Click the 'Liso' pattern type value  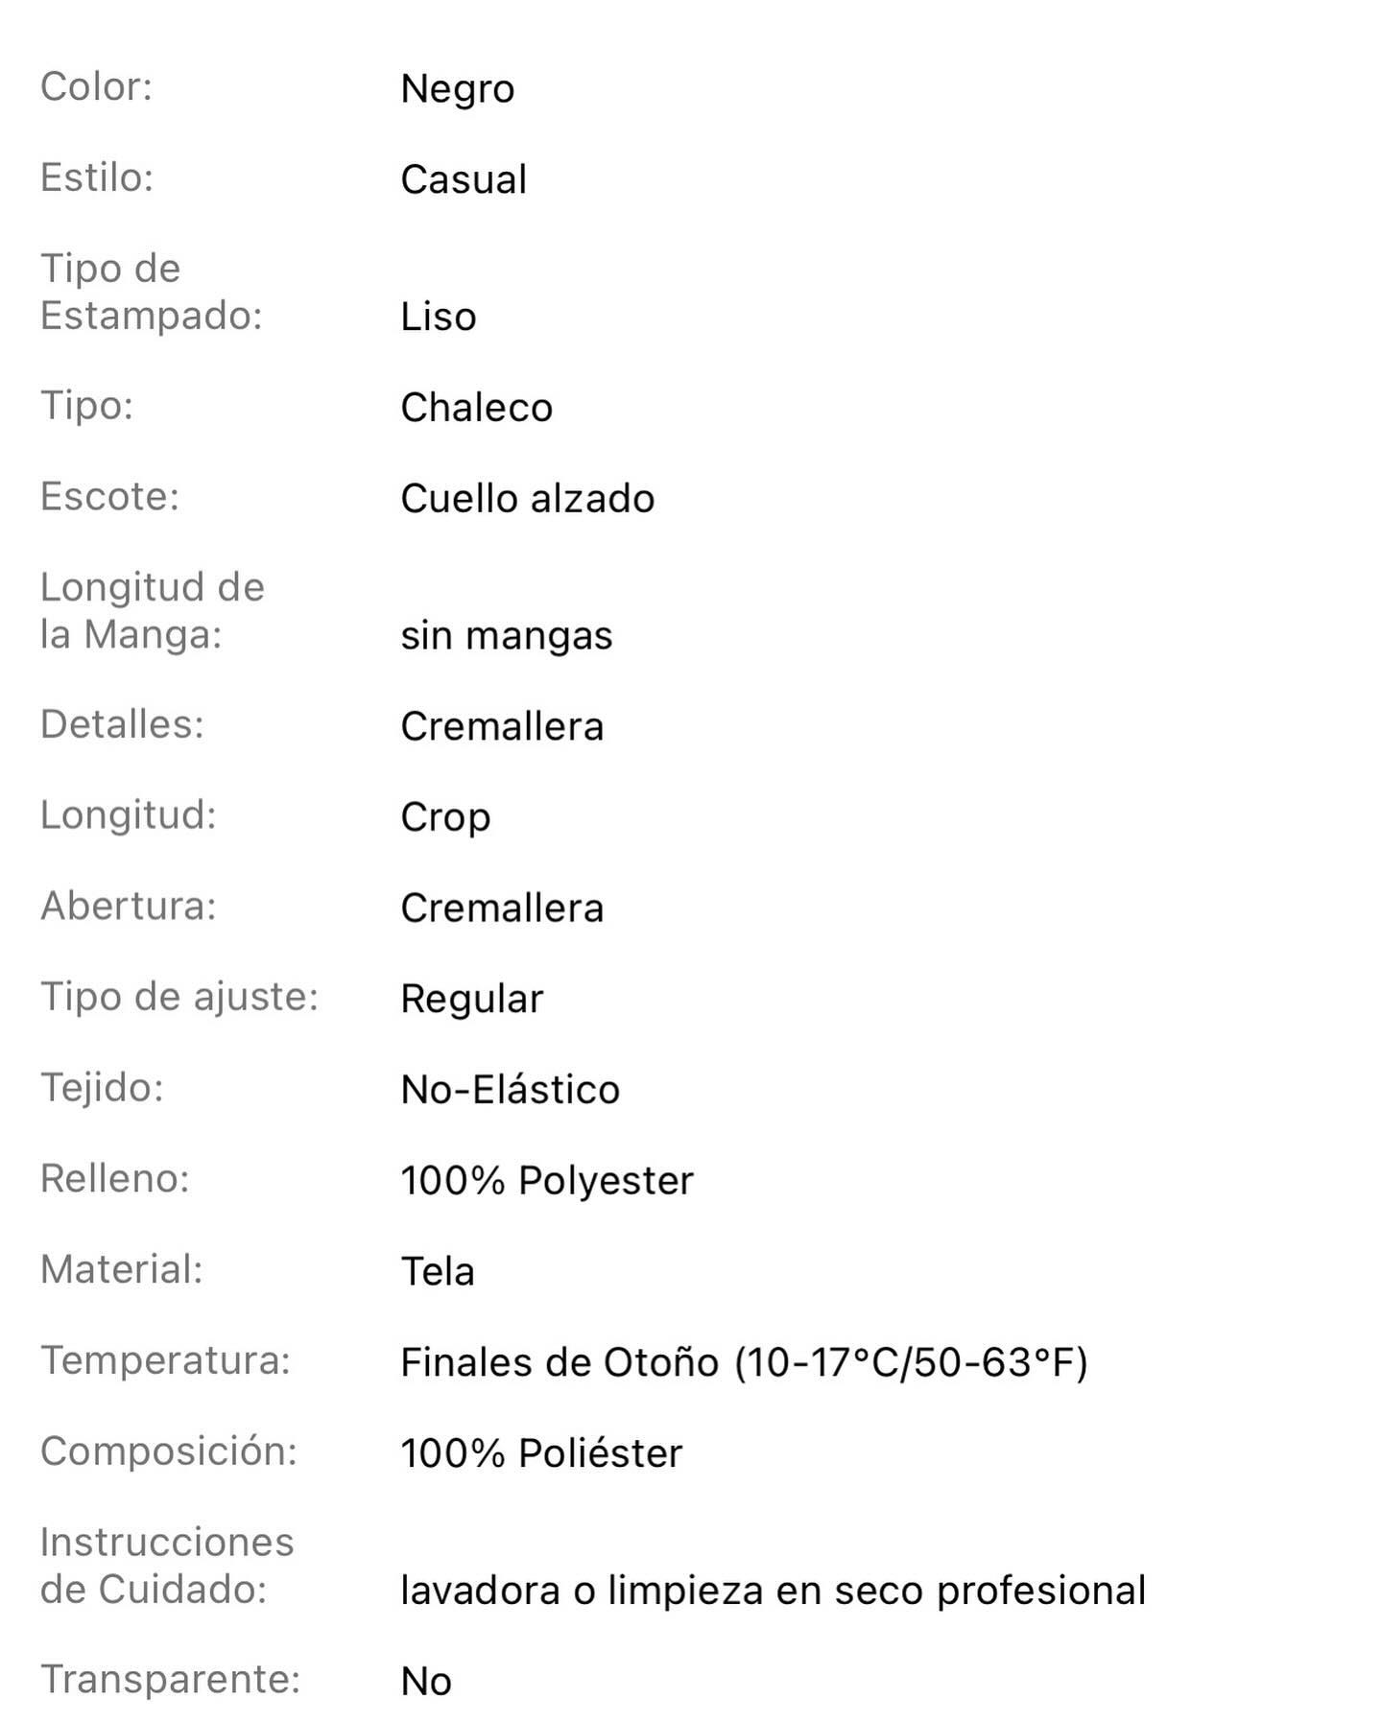pos(438,318)
